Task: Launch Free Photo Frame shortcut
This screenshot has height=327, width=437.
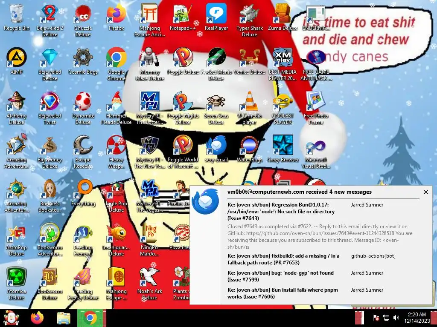Action: 316,108
